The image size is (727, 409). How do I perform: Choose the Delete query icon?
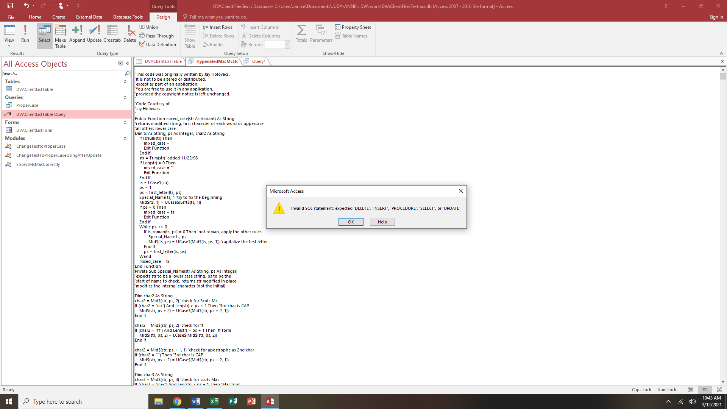tap(129, 34)
